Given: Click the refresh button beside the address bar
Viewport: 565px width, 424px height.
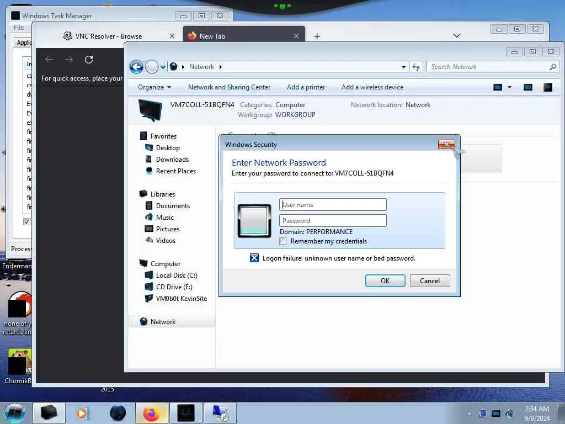Looking at the screenshot, I should [416, 67].
